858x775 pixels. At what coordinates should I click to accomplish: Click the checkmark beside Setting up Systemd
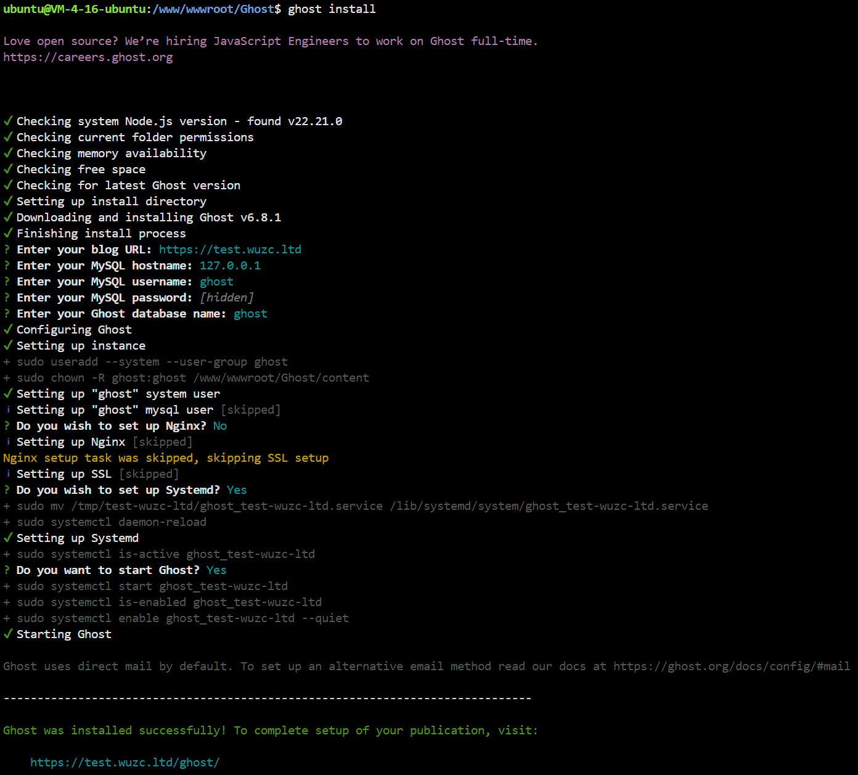click(7, 538)
